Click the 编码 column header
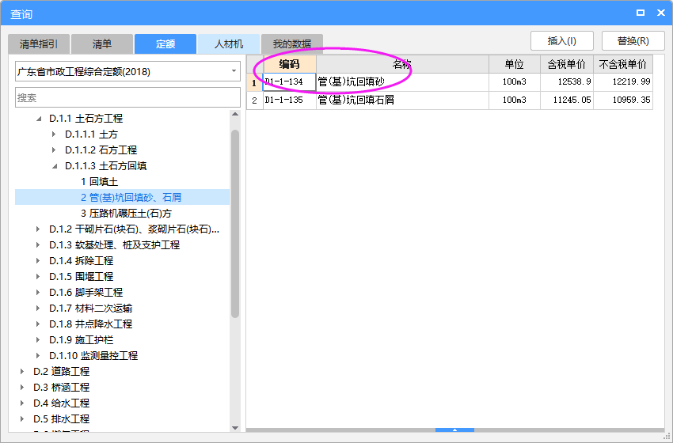 tap(290, 64)
